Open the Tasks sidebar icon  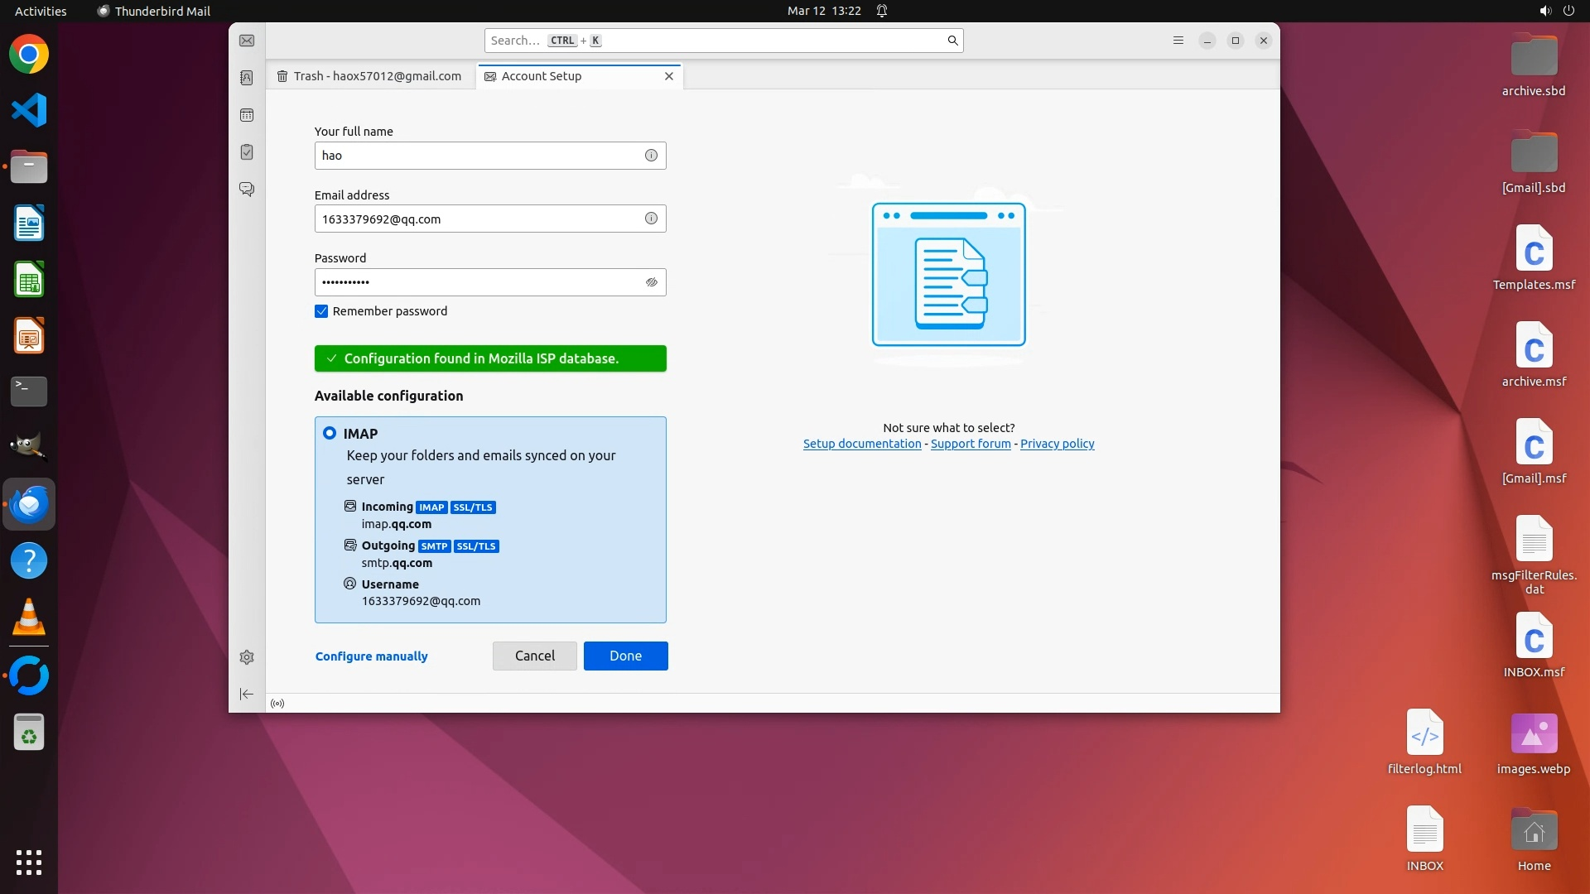[247, 152]
